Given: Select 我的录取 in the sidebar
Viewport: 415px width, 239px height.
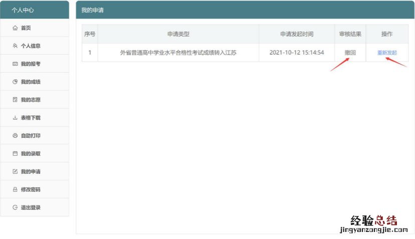Looking at the screenshot, I should tap(35, 153).
